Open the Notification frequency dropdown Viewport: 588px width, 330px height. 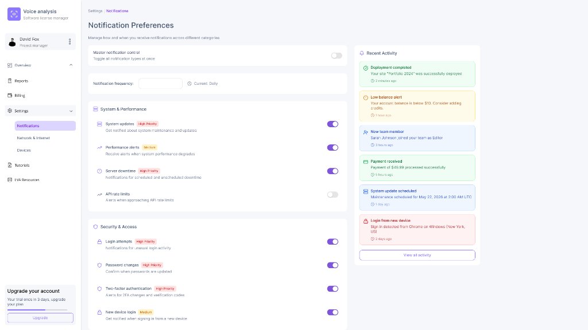click(x=161, y=84)
